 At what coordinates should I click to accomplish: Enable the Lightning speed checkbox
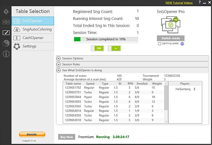(159, 44)
